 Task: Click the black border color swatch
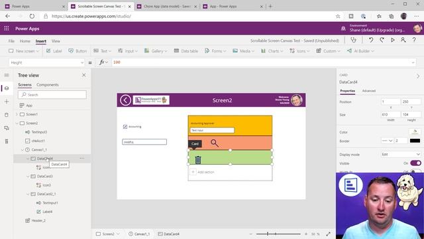click(415, 141)
